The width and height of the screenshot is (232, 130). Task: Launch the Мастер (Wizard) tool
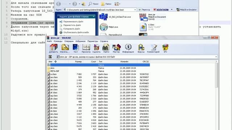(x=116, y=48)
